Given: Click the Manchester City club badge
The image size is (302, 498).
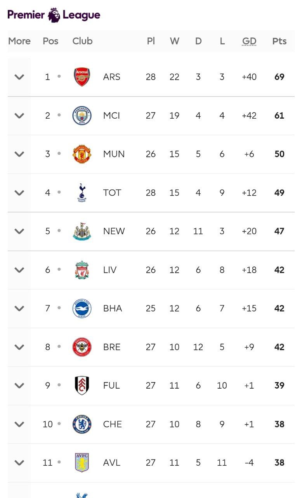Looking at the screenshot, I should pyautogui.click(x=82, y=116).
